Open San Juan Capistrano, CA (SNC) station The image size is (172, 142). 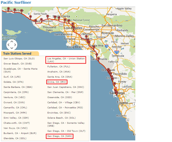tap(66, 87)
